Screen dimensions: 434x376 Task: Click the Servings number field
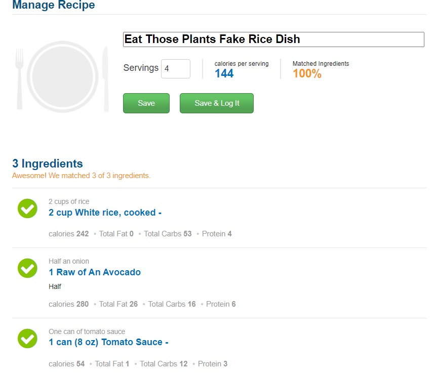point(176,69)
